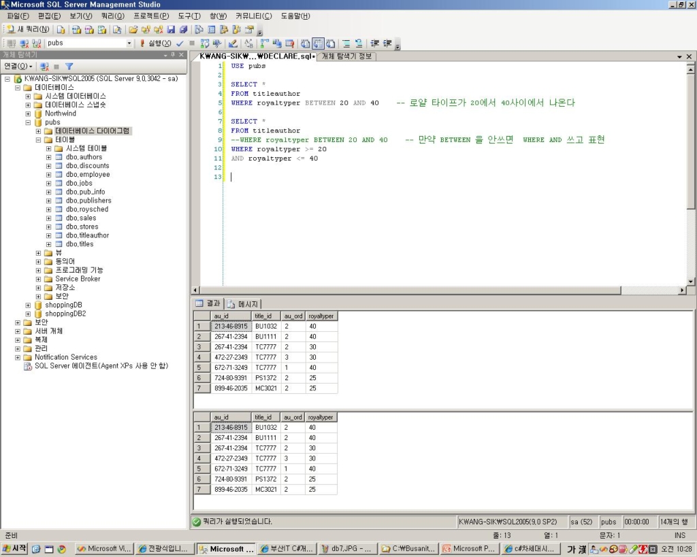Switch output to Results to Text
This screenshot has height=557, width=697.
(x=306, y=43)
